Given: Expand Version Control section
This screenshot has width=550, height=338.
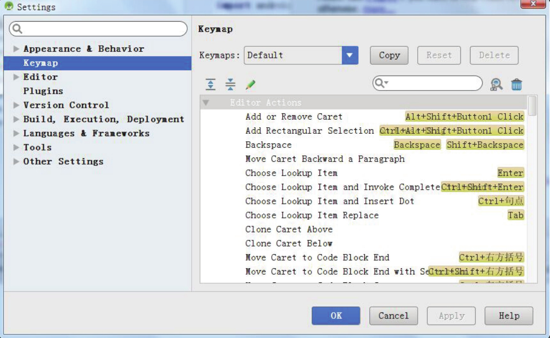Looking at the screenshot, I should click(16, 105).
